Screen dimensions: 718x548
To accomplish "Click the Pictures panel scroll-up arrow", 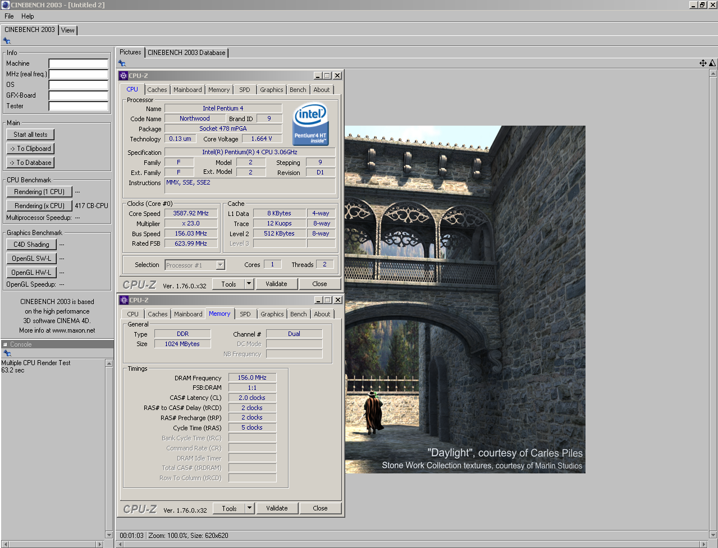I will pyautogui.click(x=713, y=73).
